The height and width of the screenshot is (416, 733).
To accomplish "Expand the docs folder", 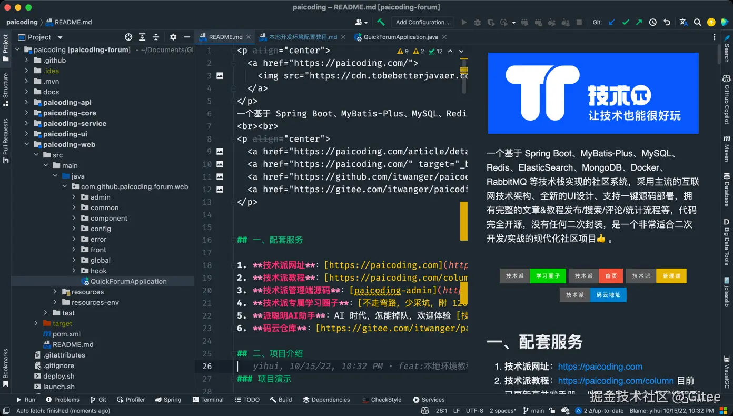I will tap(26, 92).
